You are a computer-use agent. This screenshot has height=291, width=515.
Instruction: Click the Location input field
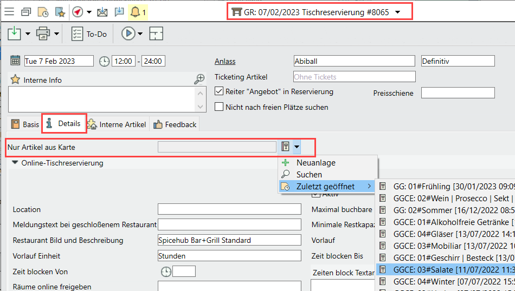(x=229, y=209)
